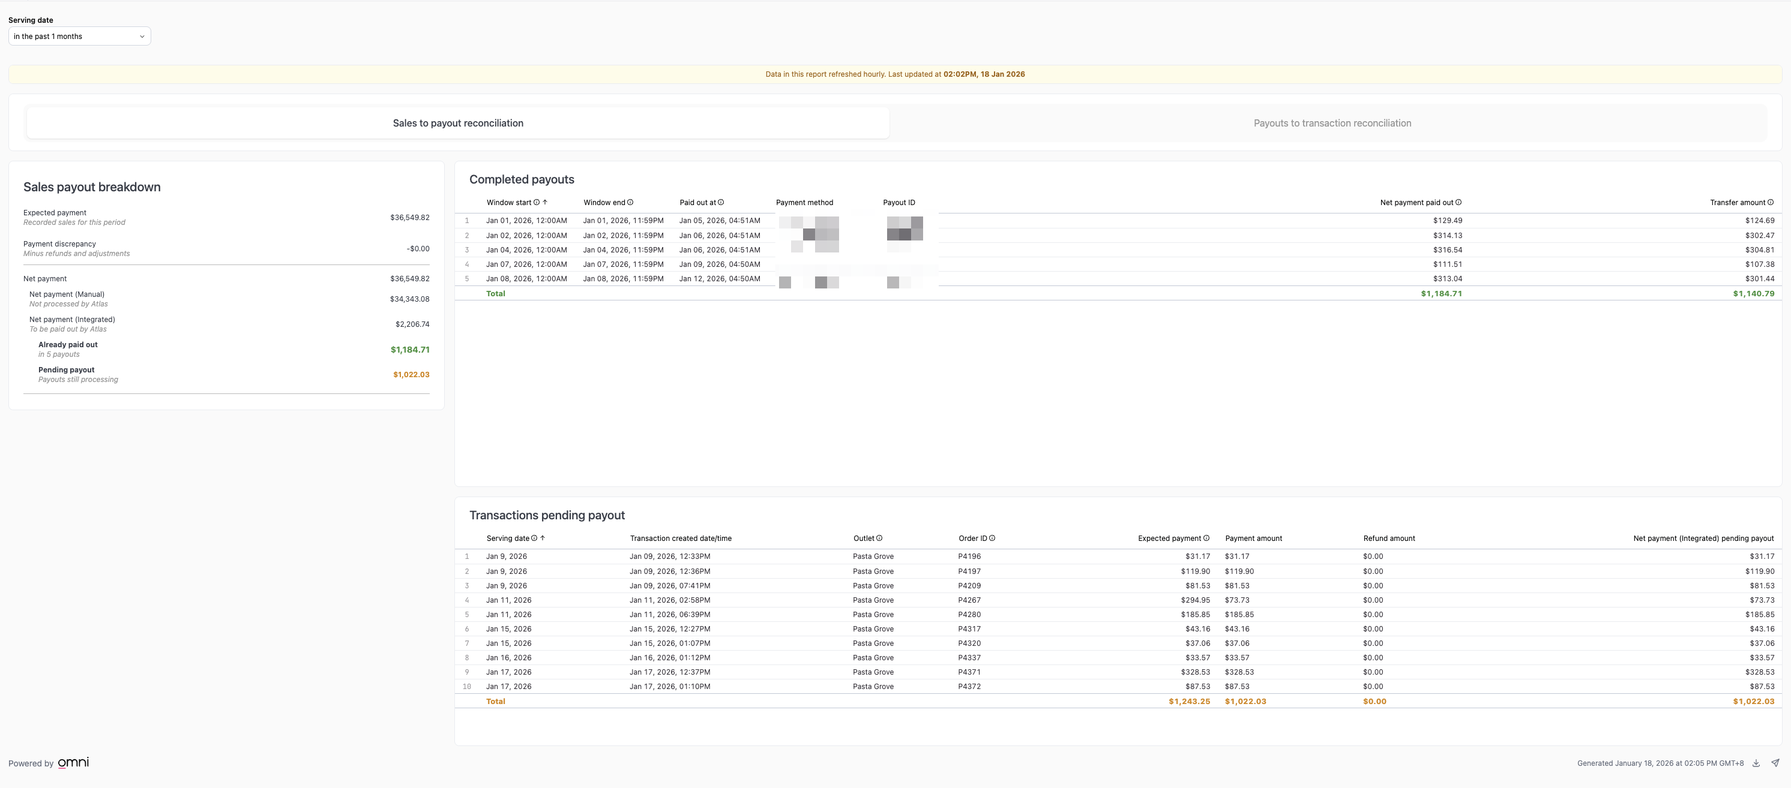Select the "Sales to payout reconciliation" tab
The height and width of the screenshot is (788, 1791).
457,122
